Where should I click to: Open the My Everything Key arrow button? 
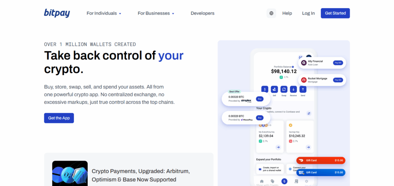[x=278, y=147]
